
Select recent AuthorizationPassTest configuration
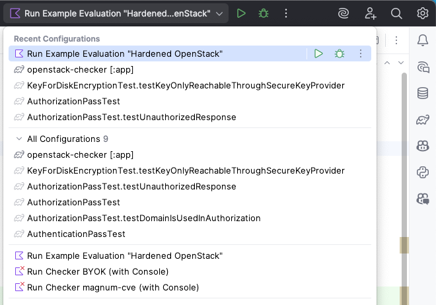(x=190, y=101)
